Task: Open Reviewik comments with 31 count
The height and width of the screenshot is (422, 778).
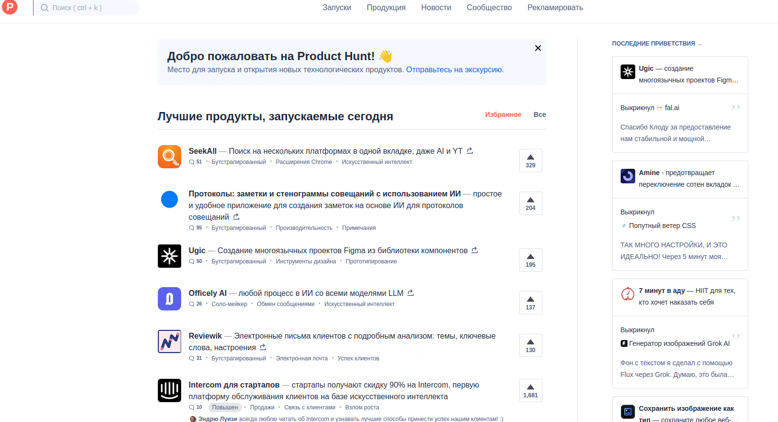Action: click(195, 358)
